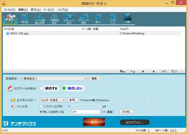Open the 透かし watermark tool
The height and width of the screenshot is (134, 188).
98,19
